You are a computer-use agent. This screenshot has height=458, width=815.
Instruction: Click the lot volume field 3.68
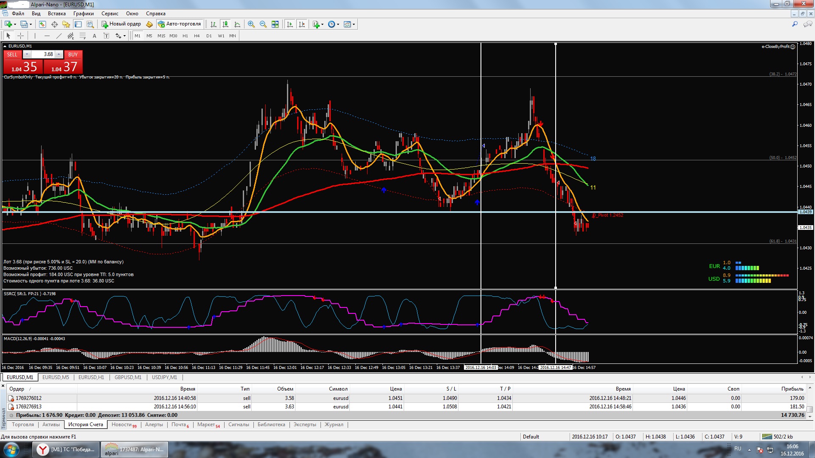tap(43, 54)
